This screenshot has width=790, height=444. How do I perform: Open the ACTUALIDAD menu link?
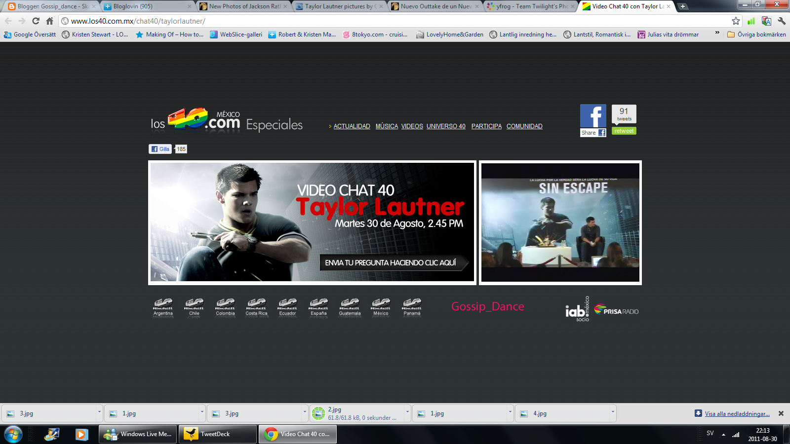click(352, 126)
